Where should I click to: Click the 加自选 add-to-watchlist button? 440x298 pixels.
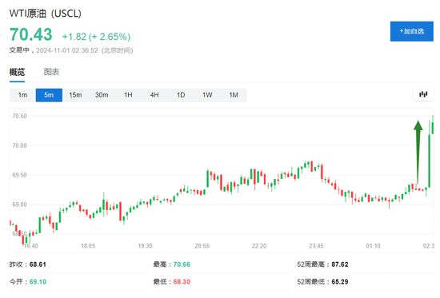click(411, 31)
